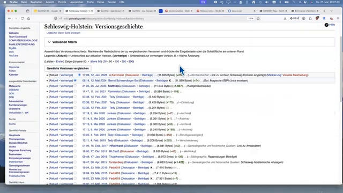Open the 21:25, 26. Jul. 2023 revision link
This screenshot has height=193, width=343.
click(x=94, y=86)
